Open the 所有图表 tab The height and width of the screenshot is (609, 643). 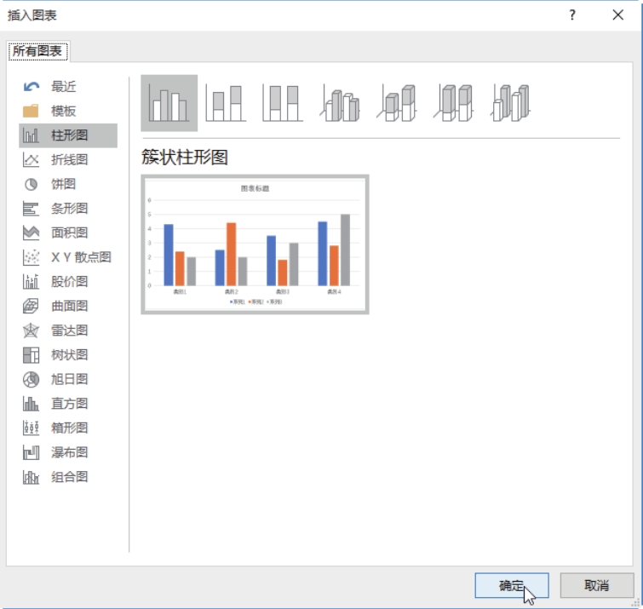pyautogui.click(x=37, y=51)
